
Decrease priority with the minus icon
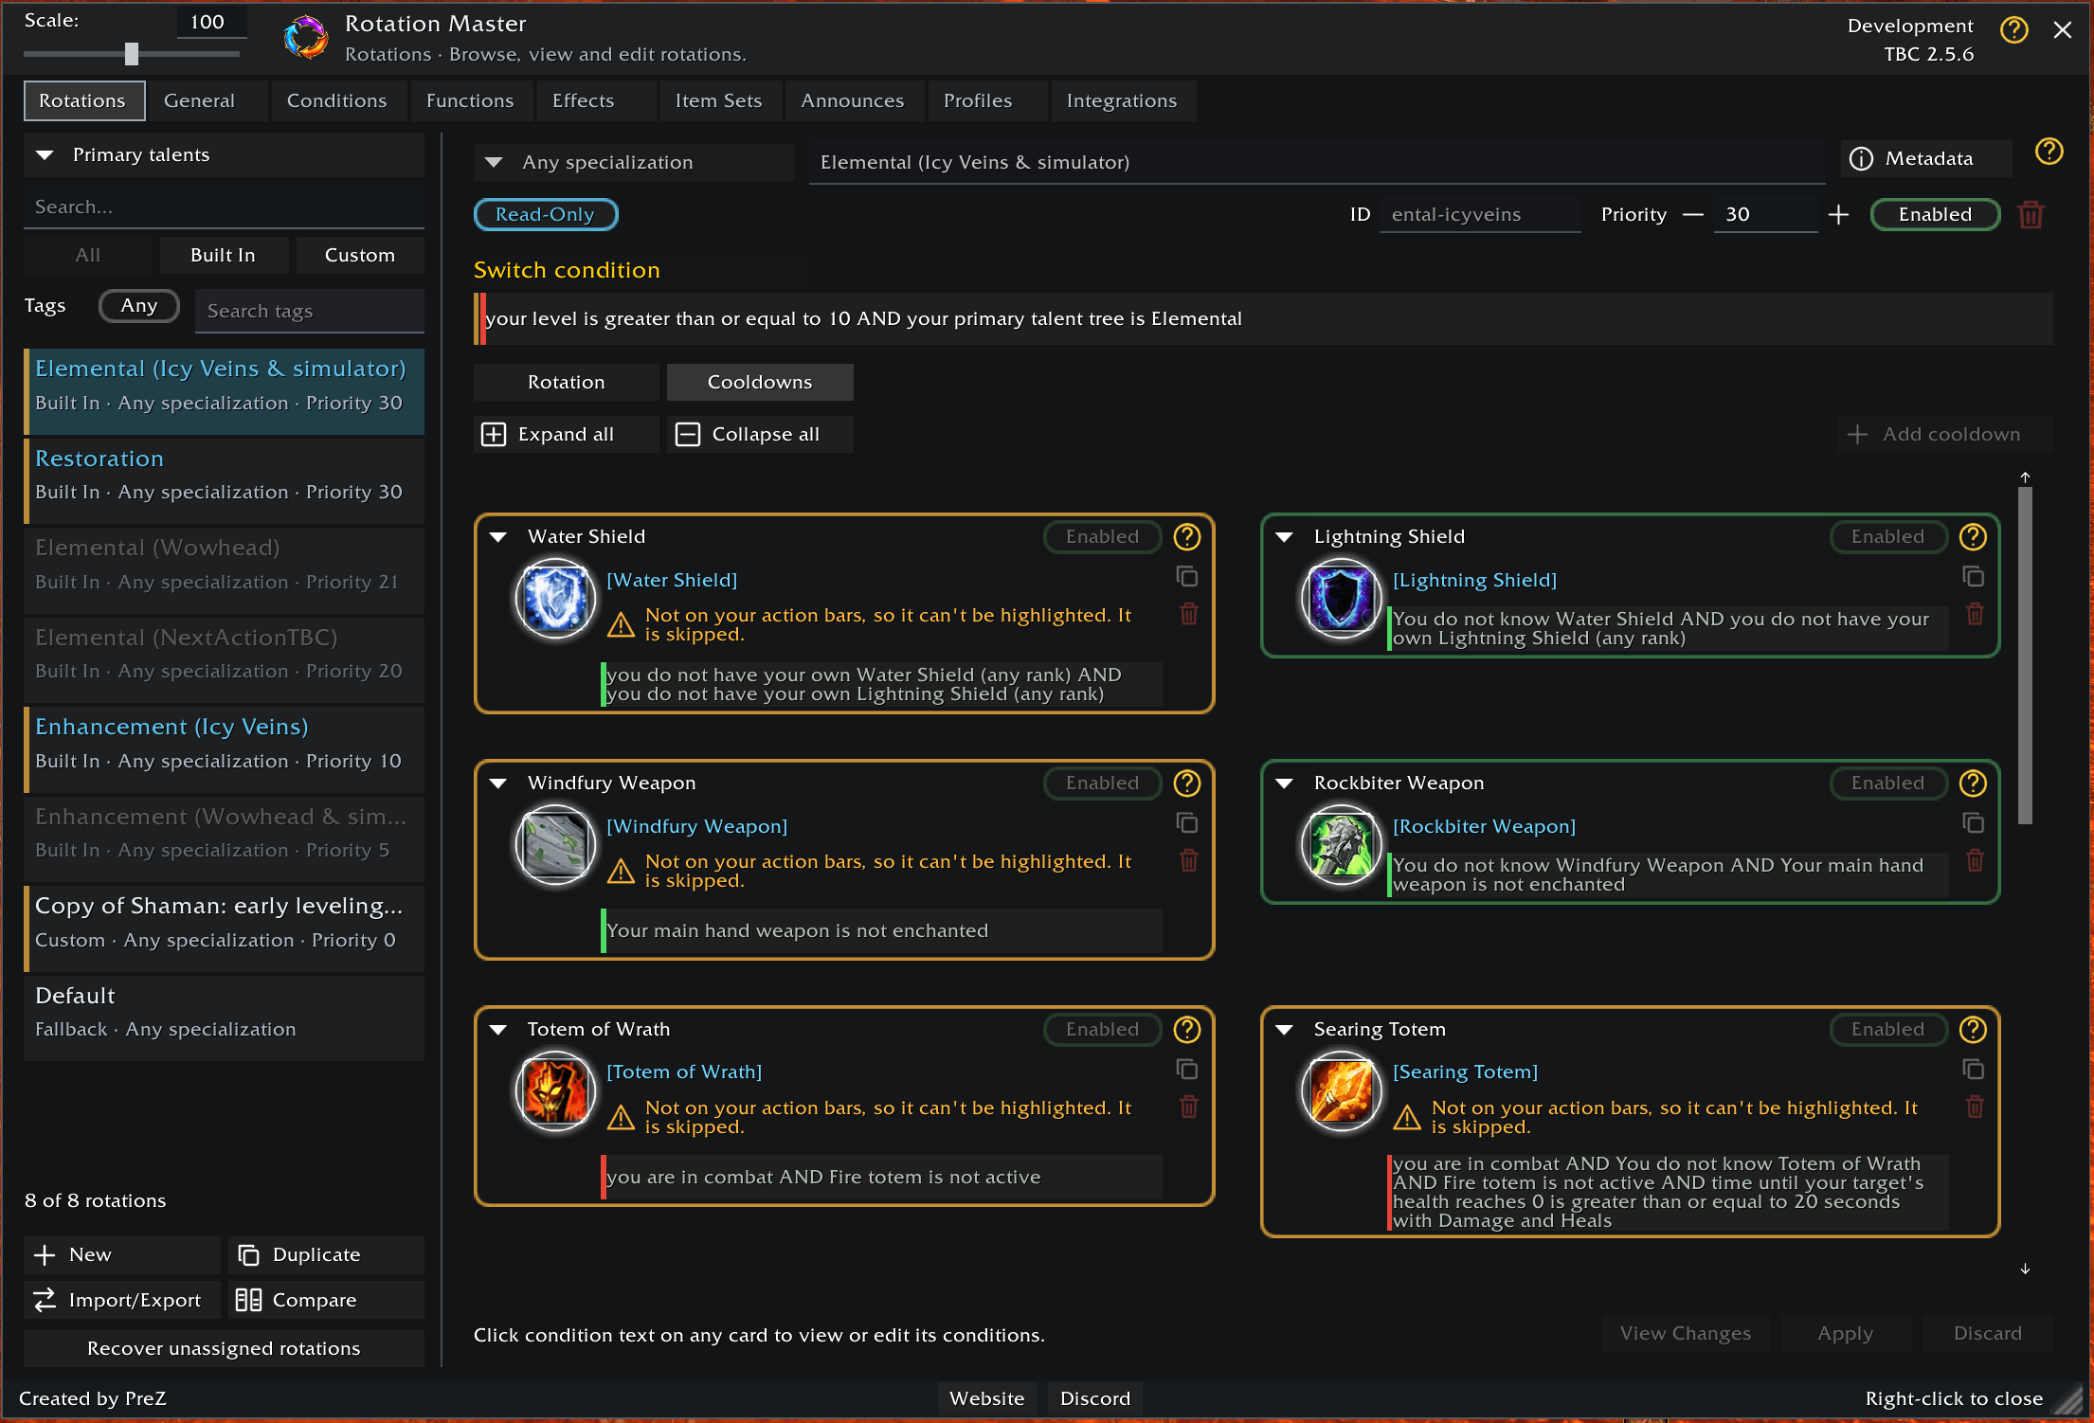[x=1693, y=215]
